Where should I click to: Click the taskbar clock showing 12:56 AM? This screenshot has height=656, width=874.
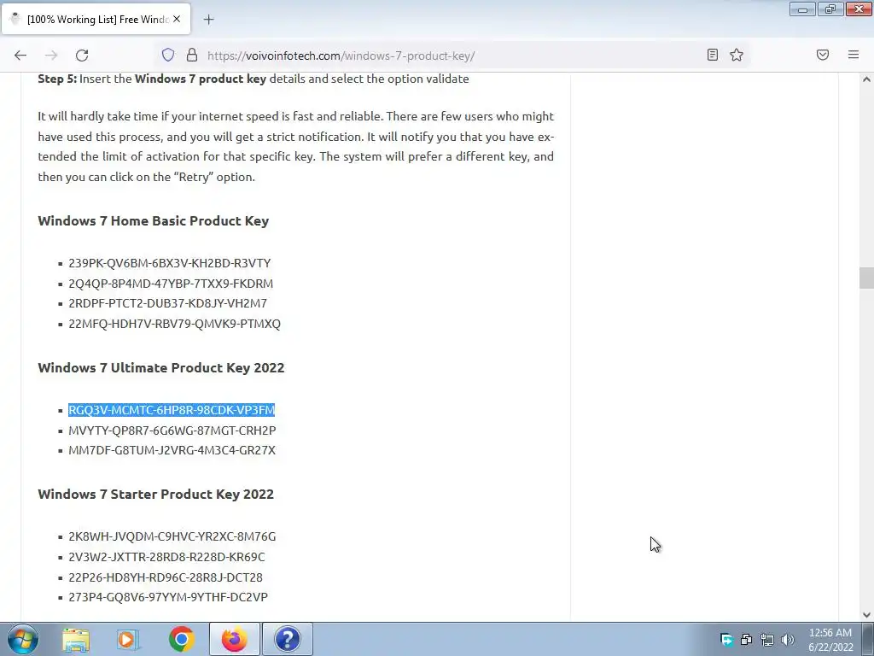click(x=830, y=639)
